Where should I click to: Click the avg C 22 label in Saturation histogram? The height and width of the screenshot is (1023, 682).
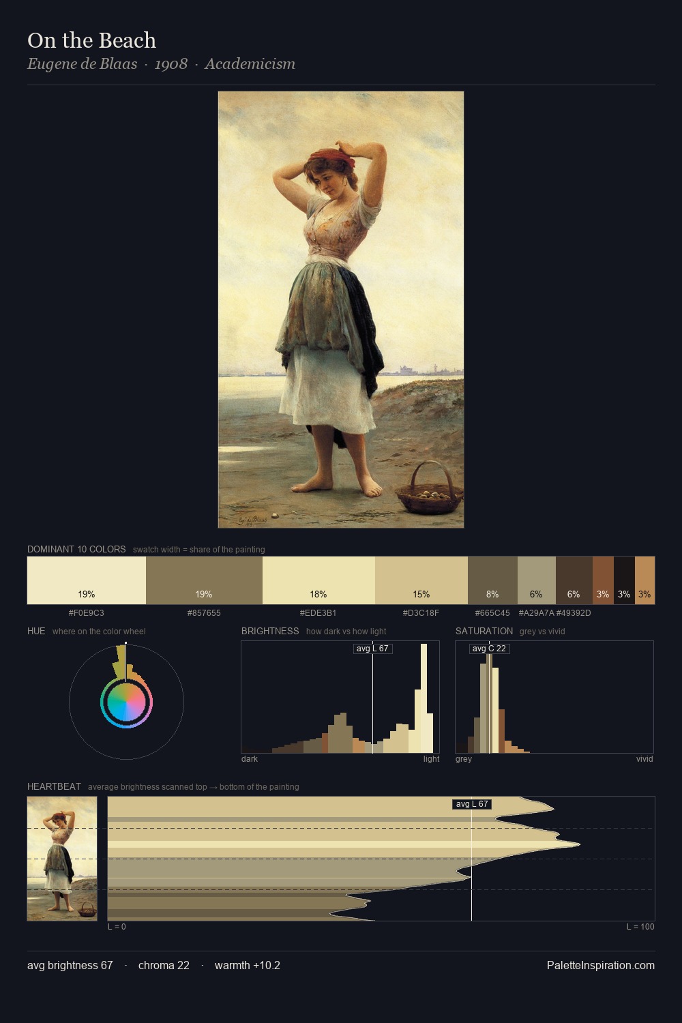[x=489, y=649]
